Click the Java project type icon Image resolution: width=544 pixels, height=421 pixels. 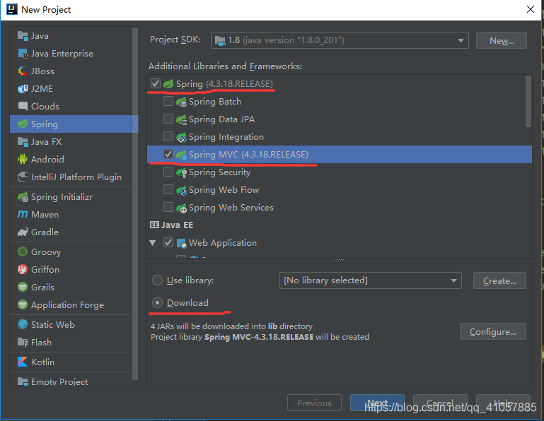tap(23, 36)
